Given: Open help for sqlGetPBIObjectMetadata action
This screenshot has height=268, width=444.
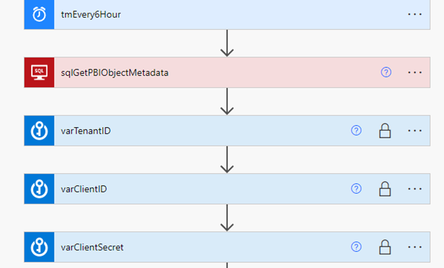Looking at the screenshot, I should pyautogui.click(x=386, y=72).
